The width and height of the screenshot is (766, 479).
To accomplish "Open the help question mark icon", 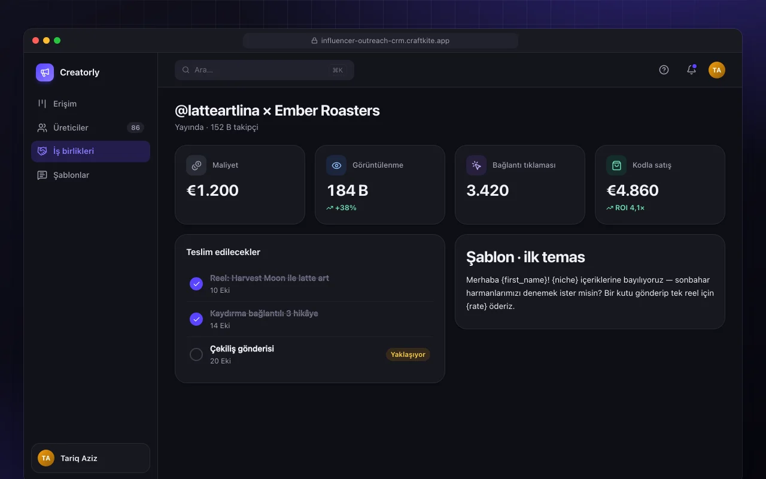I will click(664, 69).
